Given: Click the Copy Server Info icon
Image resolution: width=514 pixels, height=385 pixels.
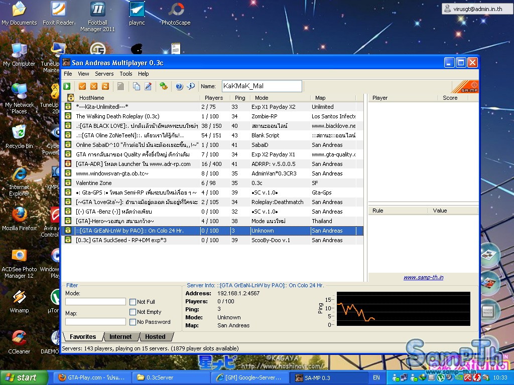Looking at the screenshot, I should click(x=137, y=86).
